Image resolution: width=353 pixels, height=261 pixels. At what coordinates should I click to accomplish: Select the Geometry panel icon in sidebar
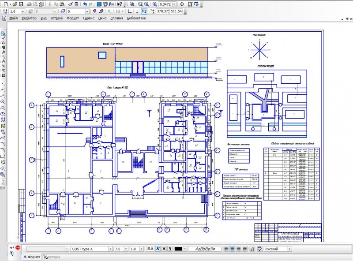(x=4, y=34)
